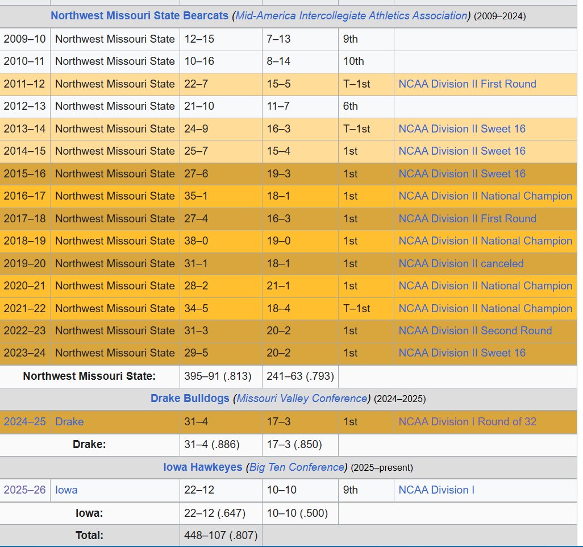Select the 6th standing cell
The height and width of the screenshot is (547, 583).
tap(366, 106)
